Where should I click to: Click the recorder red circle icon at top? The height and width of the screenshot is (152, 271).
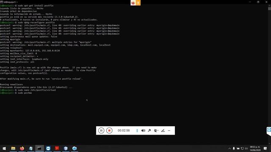(133, 3)
